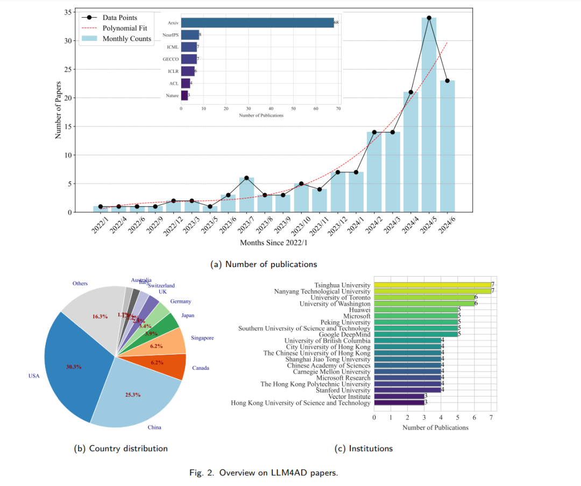The height and width of the screenshot is (486, 581).
Task: Click the Nature bar in inset chart
Action: 185,95
